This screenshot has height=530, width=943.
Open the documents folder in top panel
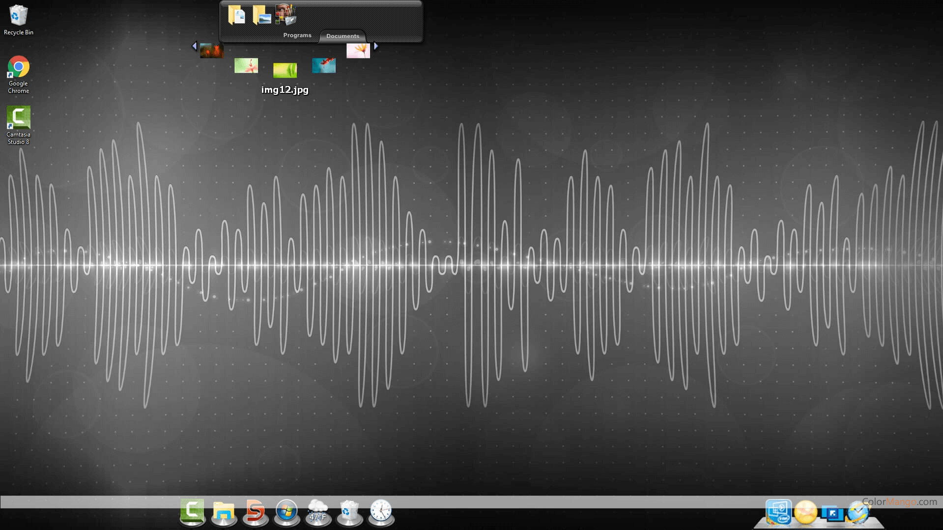tap(236, 15)
